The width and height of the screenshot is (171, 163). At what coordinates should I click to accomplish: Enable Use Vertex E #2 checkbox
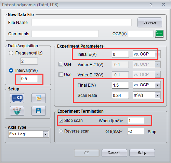click(61, 75)
